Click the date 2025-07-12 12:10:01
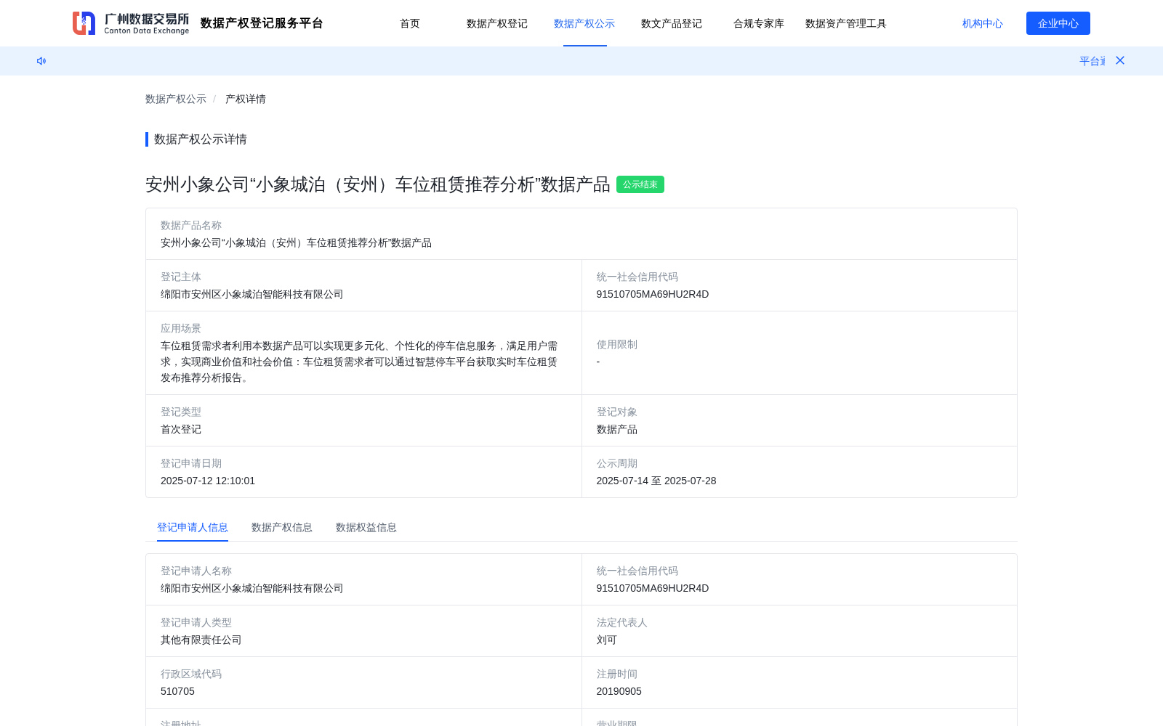 pos(208,481)
